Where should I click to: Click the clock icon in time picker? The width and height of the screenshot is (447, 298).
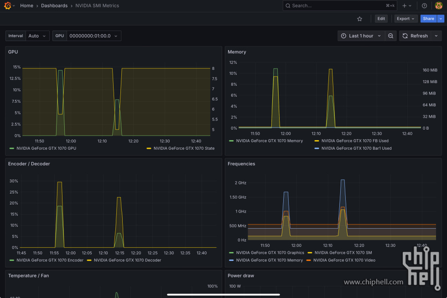pos(343,36)
